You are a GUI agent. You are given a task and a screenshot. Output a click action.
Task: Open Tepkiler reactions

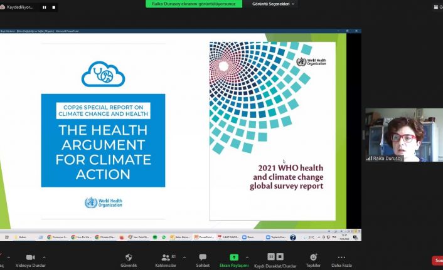pos(313,257)
